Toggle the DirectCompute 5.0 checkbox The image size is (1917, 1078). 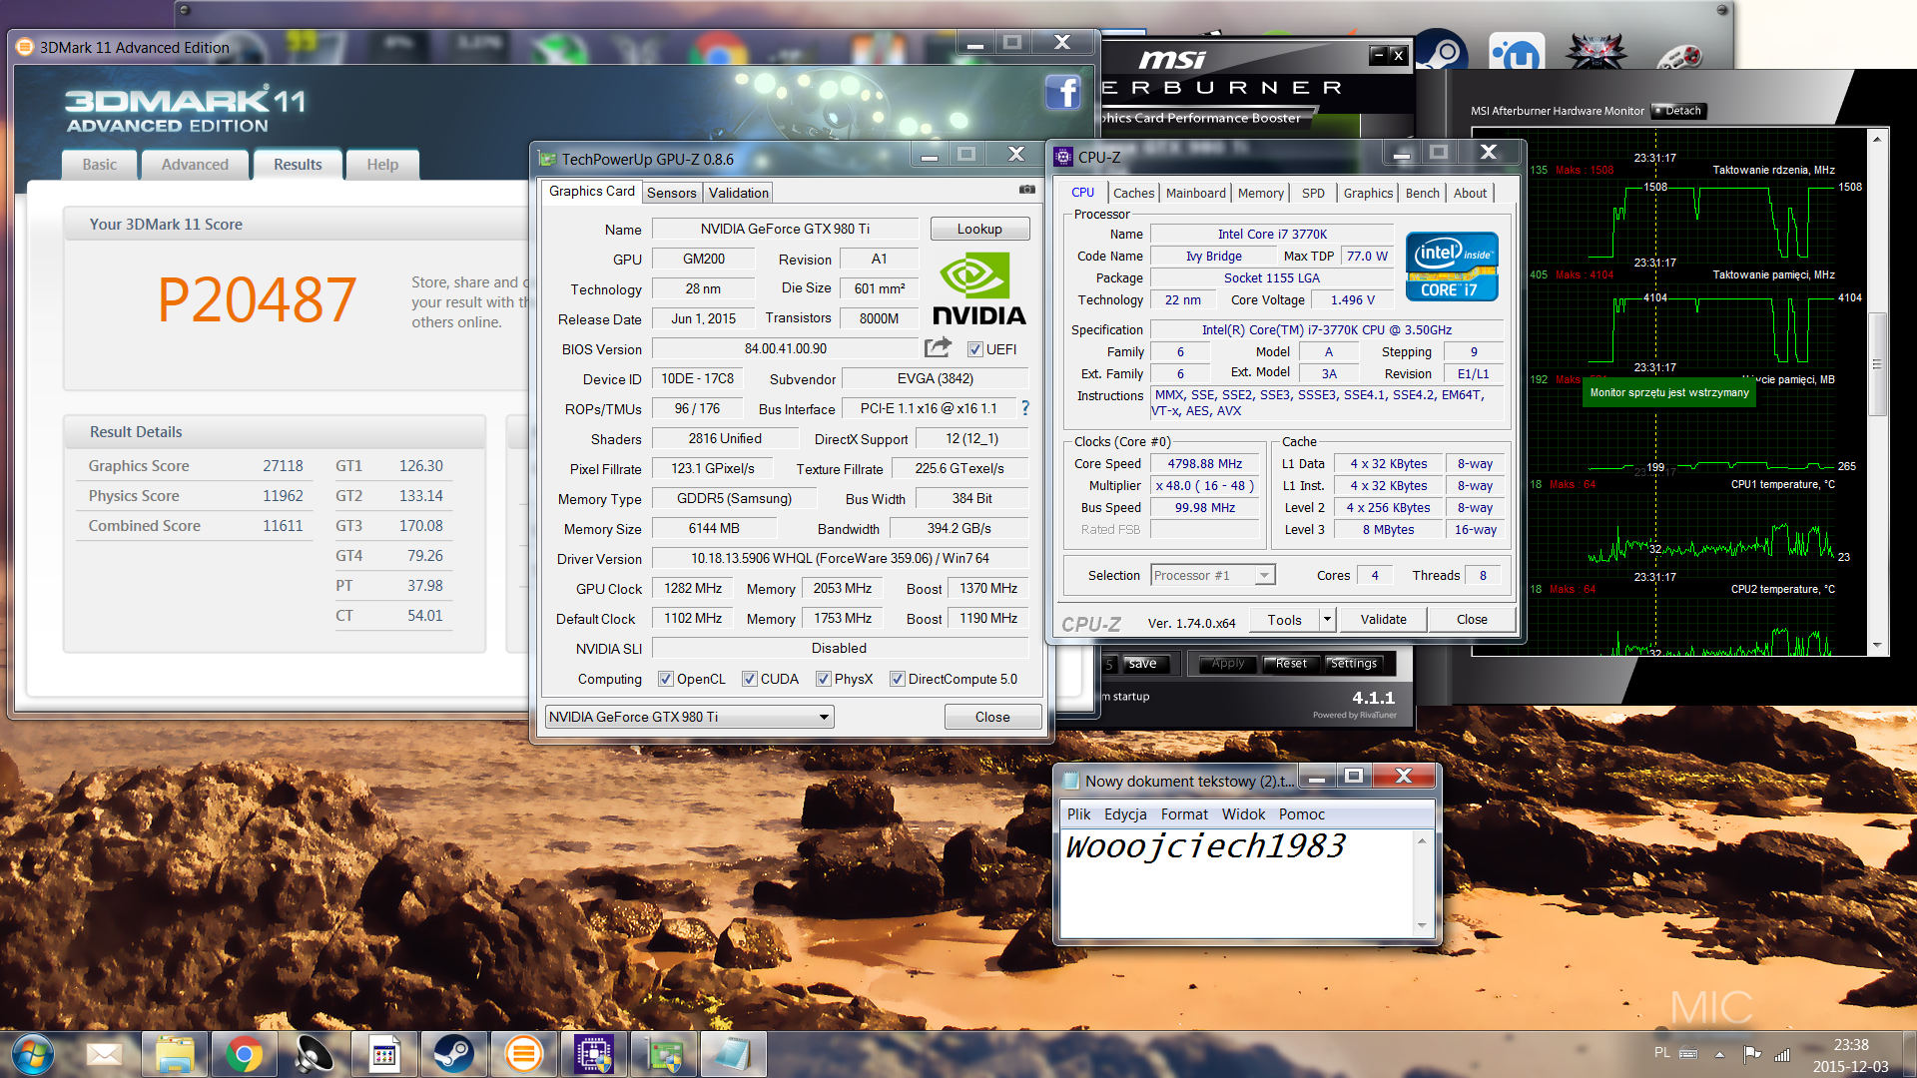[x=897, y=679]
